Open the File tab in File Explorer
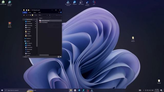164x92 pixels. [25, 13]
